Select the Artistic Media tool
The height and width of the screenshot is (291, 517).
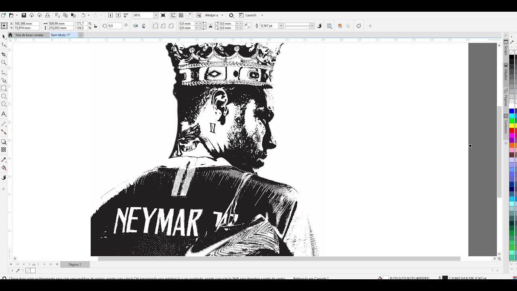(x=4, y=80)
